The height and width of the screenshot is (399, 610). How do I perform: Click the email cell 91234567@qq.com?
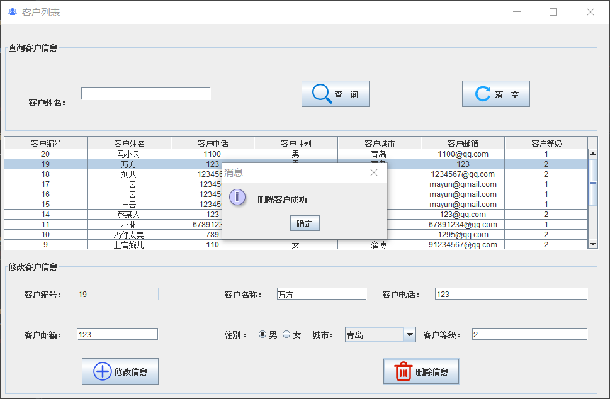pos(463,245)
